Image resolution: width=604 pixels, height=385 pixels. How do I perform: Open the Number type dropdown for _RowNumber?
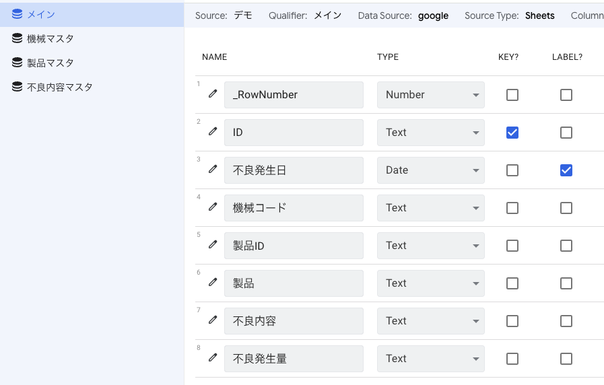(430, 95)
